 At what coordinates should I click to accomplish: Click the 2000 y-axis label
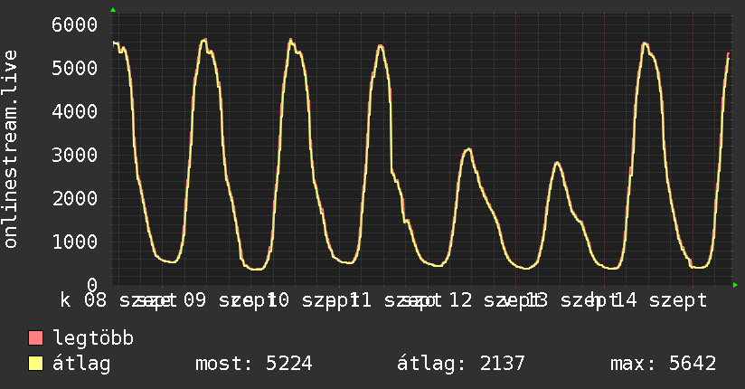tap(75, 198)
